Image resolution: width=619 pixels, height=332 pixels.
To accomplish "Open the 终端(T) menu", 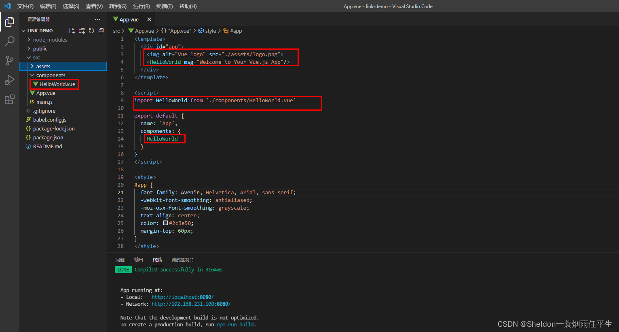I will click(165, 6).
